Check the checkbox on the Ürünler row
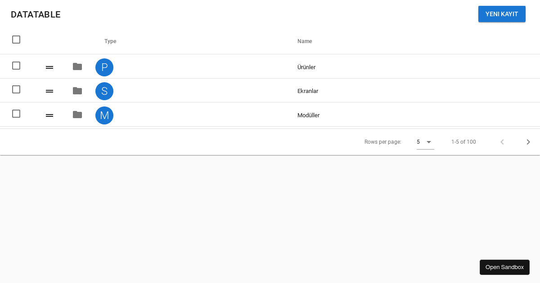540x283 pixels. coord(16,66)
